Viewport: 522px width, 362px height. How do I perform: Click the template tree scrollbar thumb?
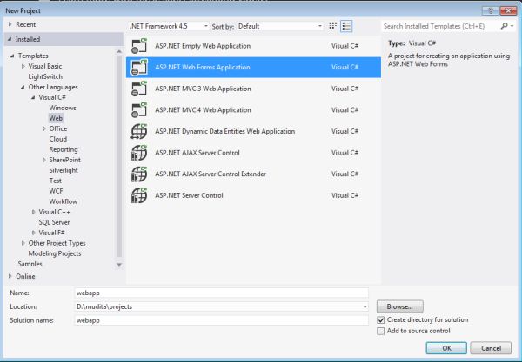(119, 156)
